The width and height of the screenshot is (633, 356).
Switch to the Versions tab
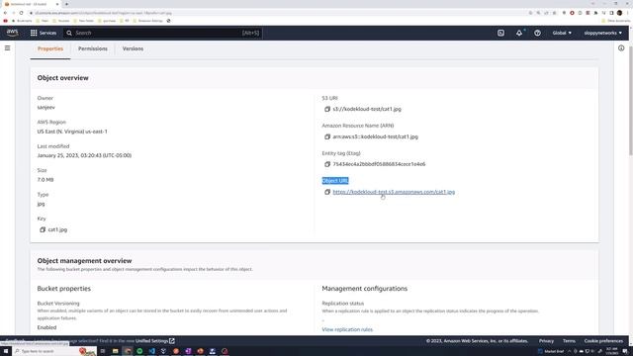coord(133,48)
